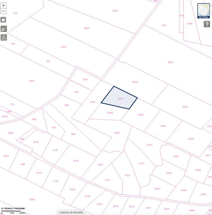The height and width of the screenshot is (215, 212).
Task: Select parcel 24595 in the center
Action: [117, 133]
